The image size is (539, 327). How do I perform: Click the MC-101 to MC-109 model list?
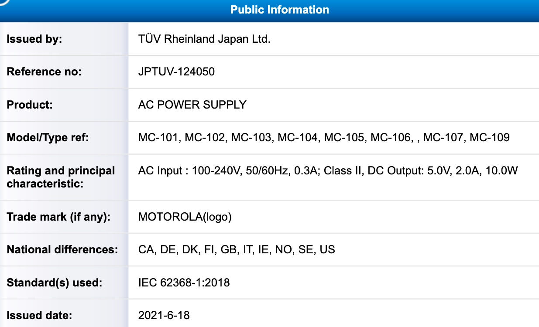click(x=324, y=138)
